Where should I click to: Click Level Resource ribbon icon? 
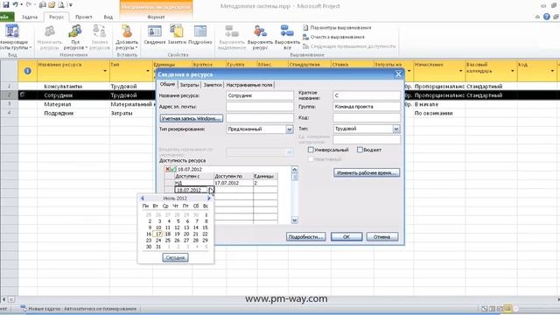[260, 31]
